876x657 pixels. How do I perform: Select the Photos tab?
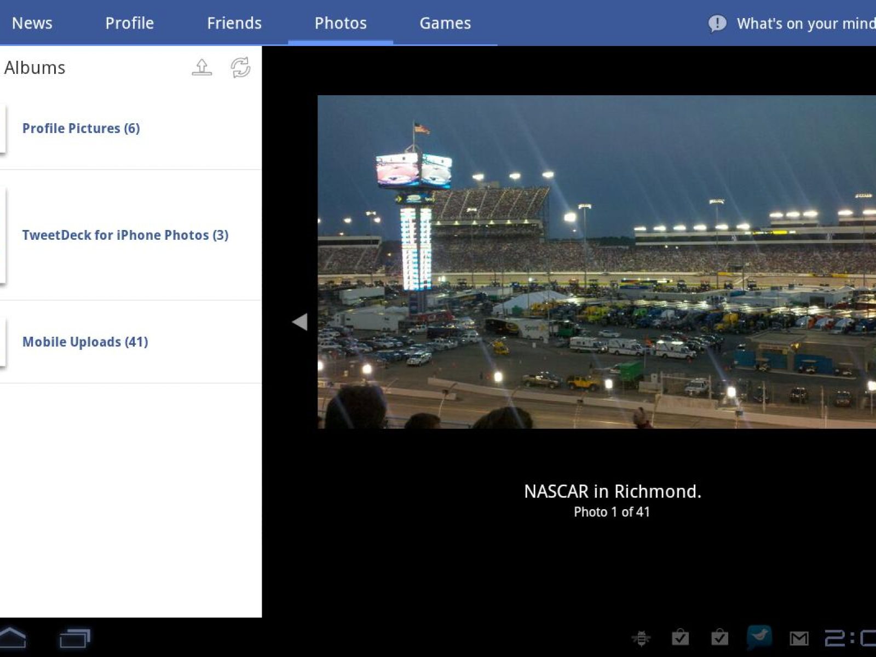[340, 23]
